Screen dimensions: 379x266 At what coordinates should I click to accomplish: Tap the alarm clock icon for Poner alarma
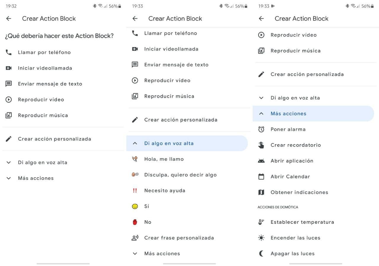pyautogui.click(x=261, y=129)
